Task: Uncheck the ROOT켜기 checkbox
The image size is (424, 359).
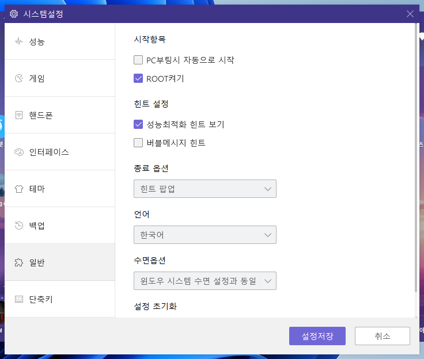Action: [138, 78]
